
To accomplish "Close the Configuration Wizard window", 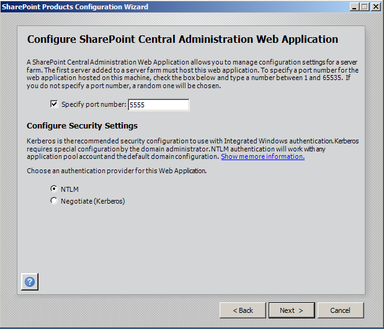I will pyautogui.click(x=376, y=7).
